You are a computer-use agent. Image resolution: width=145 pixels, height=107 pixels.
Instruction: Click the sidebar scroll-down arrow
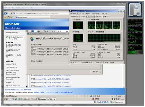pyautogui.click(x=26, y=86)
